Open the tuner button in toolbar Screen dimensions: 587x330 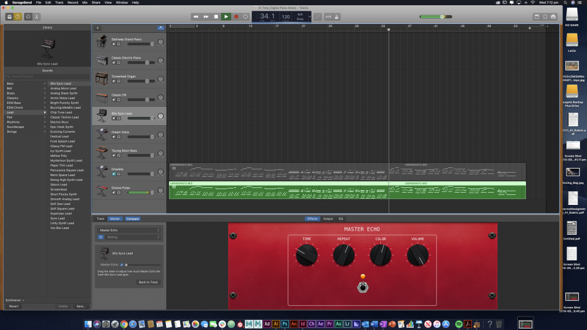tap(318, 16)
